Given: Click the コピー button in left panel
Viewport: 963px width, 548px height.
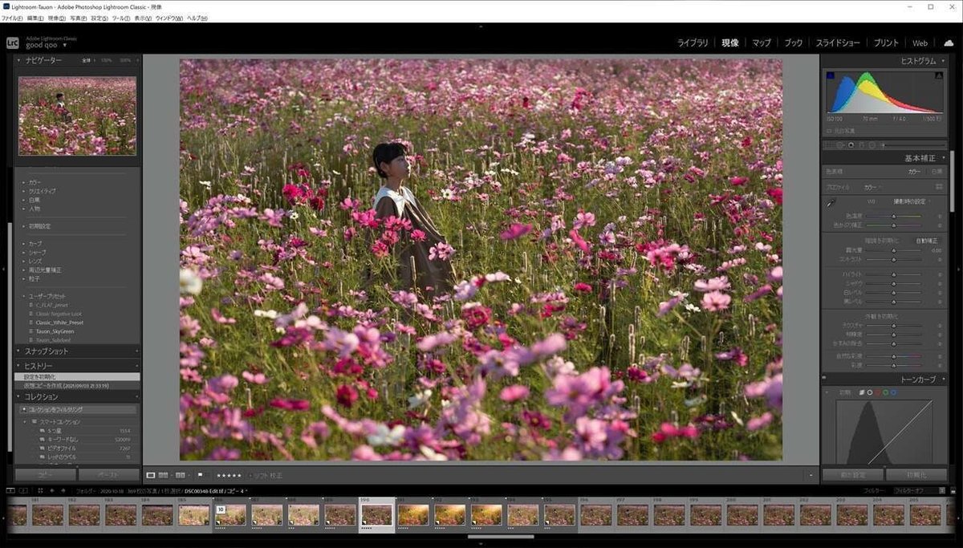Looking at the screenshot, I should [x=45, y=474].
